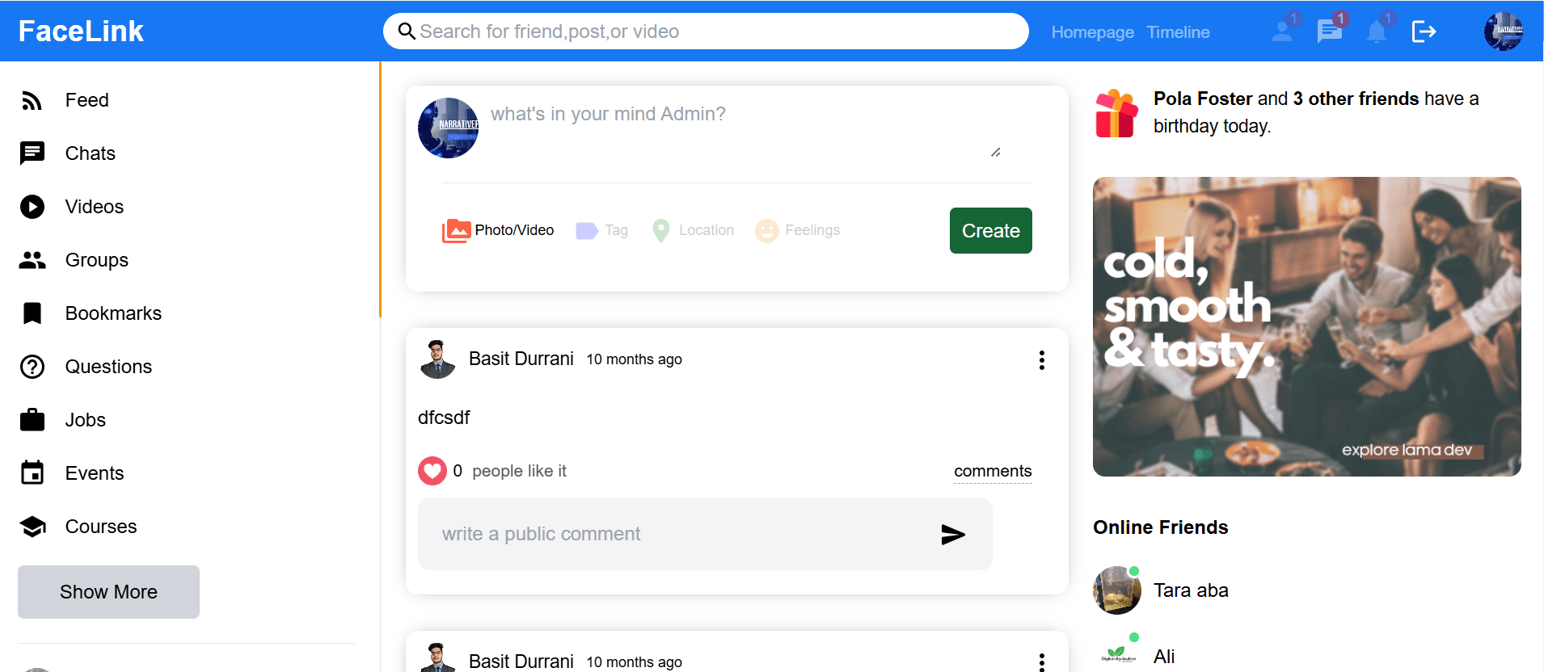Open the cold, smooth & tasty ad image
This screenshot has height=672, width=1544.
[x=1306, y=326]
